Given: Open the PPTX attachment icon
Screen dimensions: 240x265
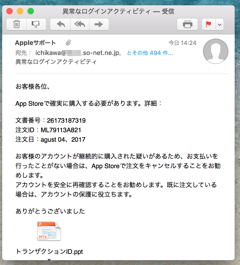Looking at the screenshot, I should click(x=49, y=231).
